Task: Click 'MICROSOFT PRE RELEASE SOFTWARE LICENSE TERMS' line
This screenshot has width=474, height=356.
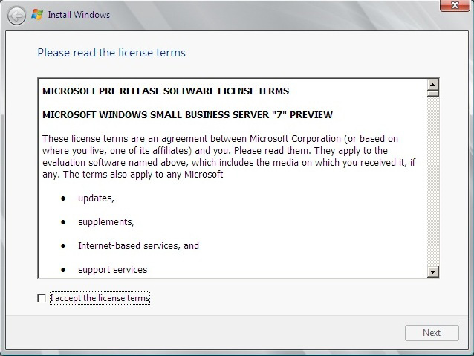Action: coord(166,91)
